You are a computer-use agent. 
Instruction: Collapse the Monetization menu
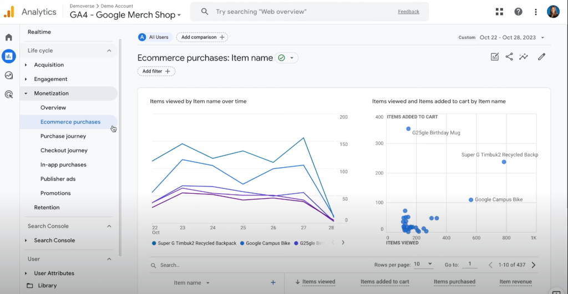click(26, 94)
